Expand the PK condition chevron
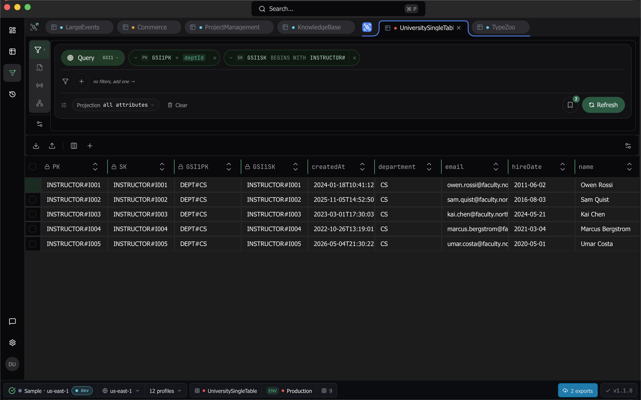 coord(136,58)
